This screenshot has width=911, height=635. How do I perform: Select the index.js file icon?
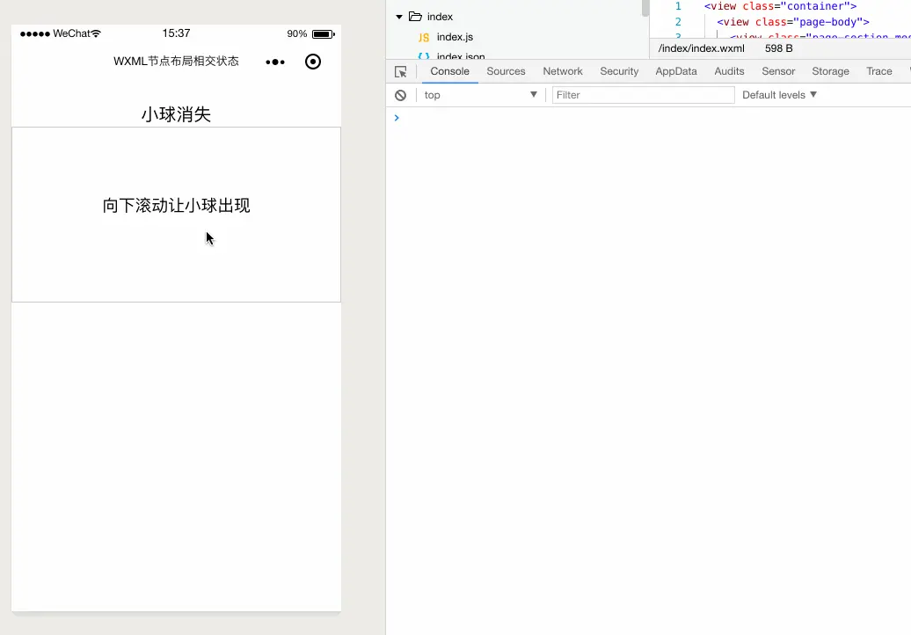pyautogui.click(x=425, y=39)
